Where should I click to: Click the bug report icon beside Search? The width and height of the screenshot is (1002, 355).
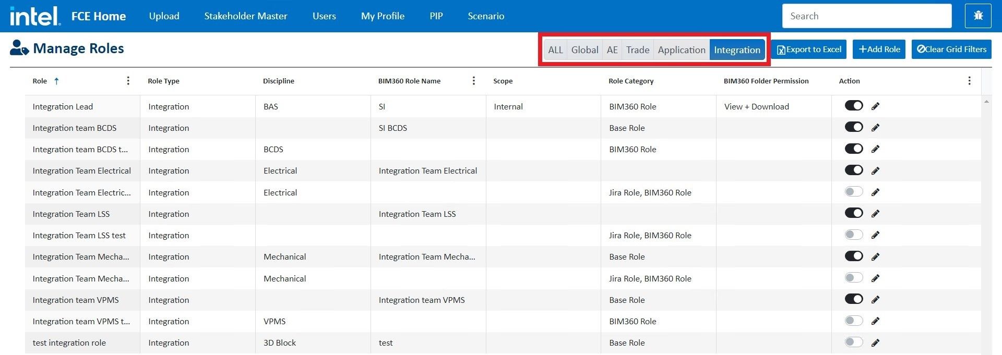(x=978, y=16)
